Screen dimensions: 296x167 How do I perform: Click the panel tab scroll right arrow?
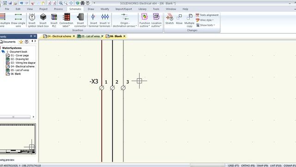pos(35,41)
